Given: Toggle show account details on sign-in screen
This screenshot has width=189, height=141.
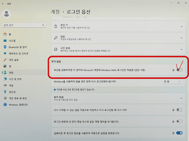Looking at the screenshot, I should [x=179, y=121].
